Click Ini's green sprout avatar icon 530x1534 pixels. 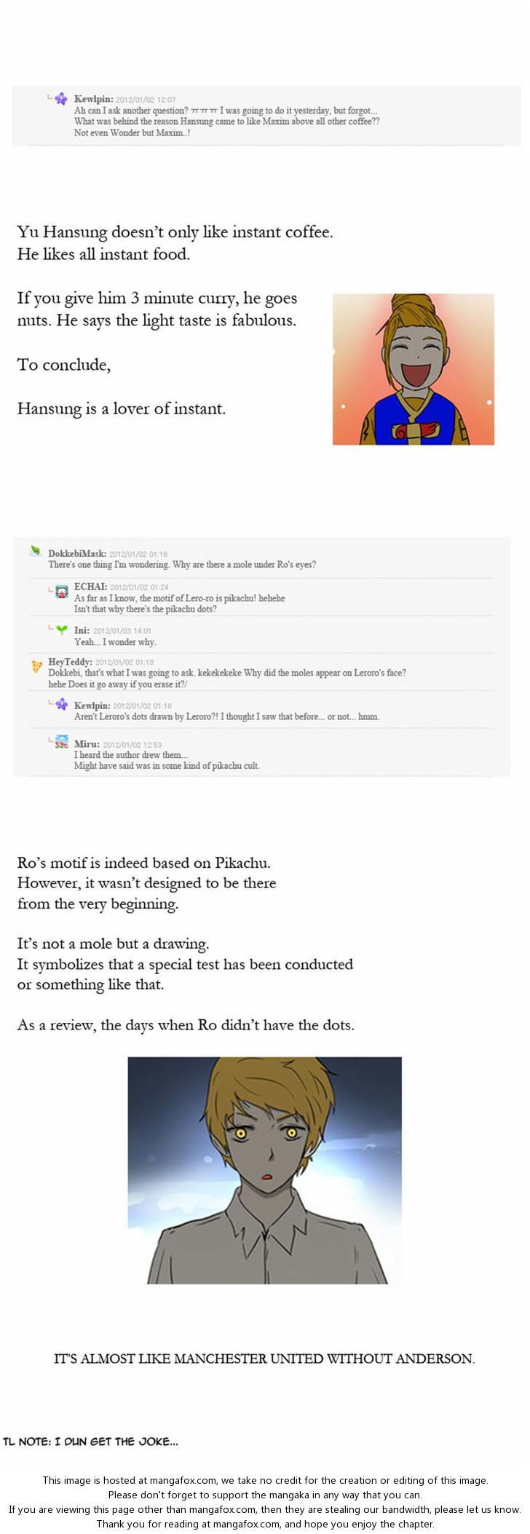(62, 630)
